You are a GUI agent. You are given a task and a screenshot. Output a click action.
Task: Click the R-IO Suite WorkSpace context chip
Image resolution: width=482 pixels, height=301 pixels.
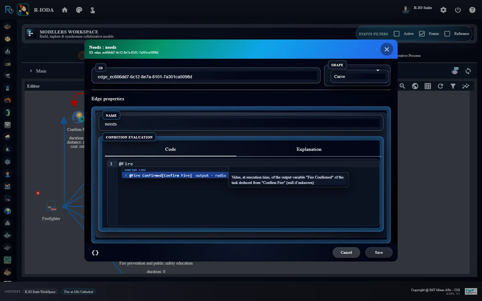pyautogui.click(x=40, y=292)
